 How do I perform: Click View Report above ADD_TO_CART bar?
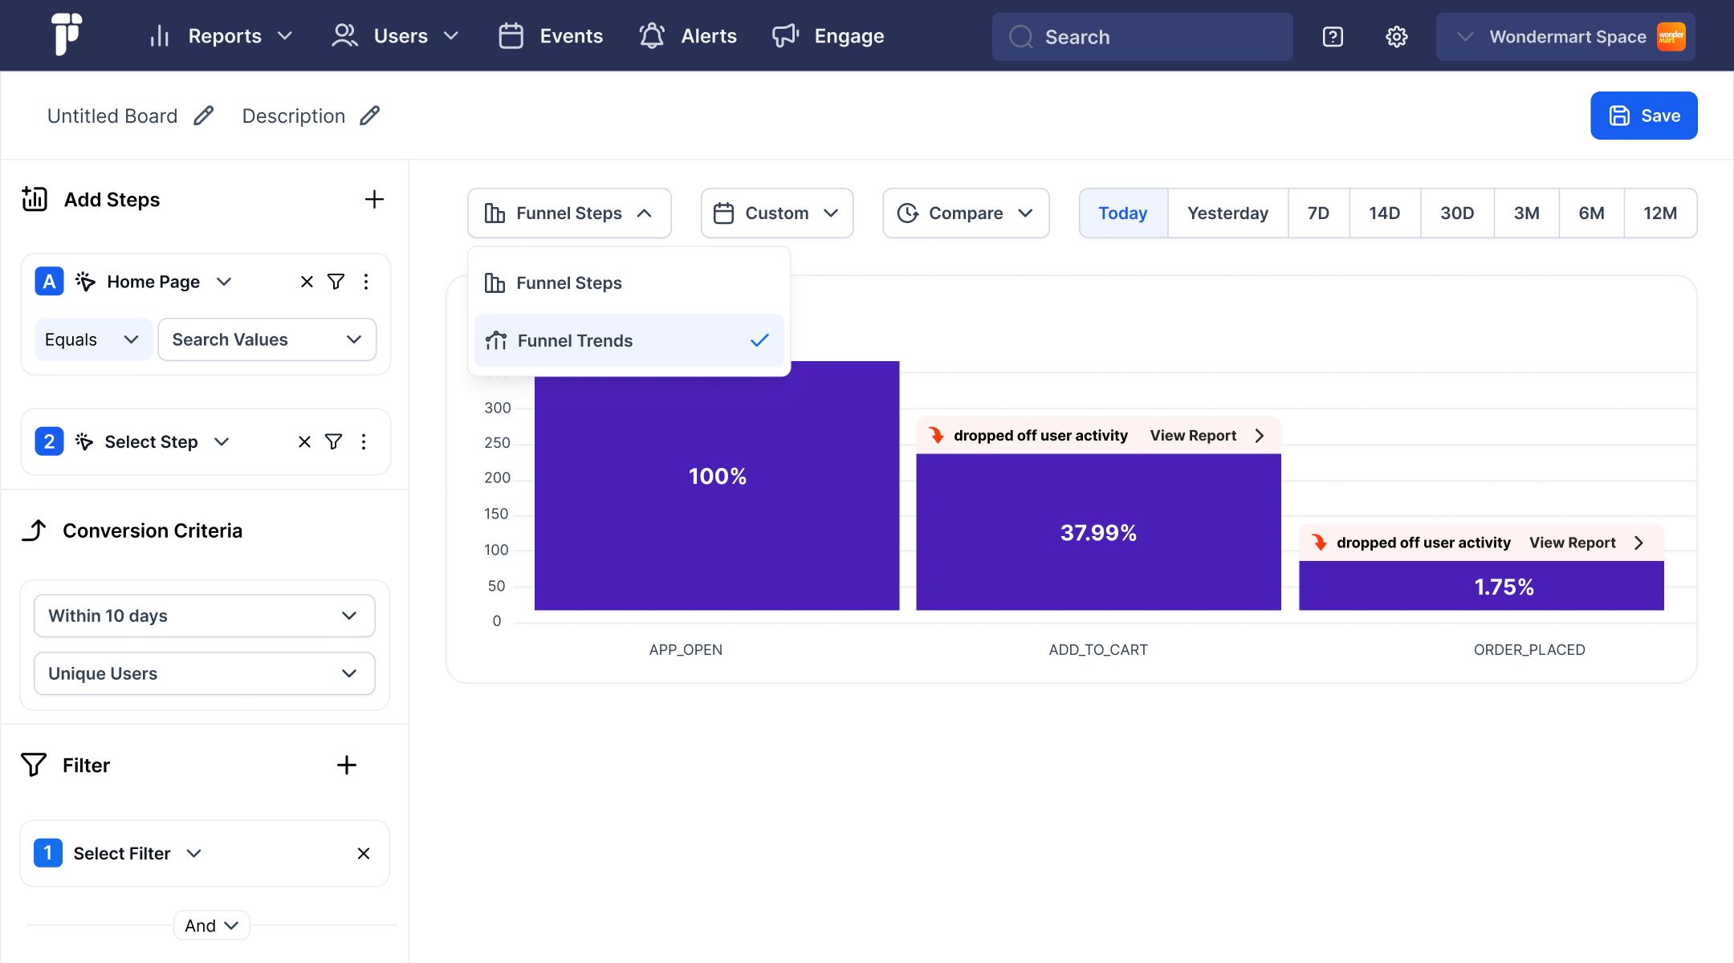pos(1194,436)
